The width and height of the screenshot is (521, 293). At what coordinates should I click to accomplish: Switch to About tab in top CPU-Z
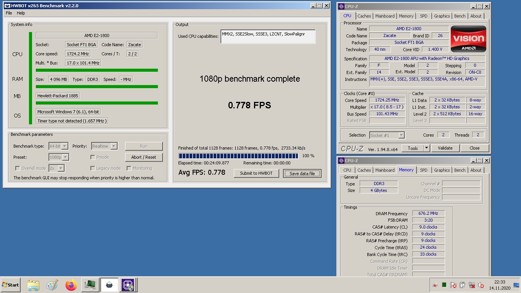476,16
